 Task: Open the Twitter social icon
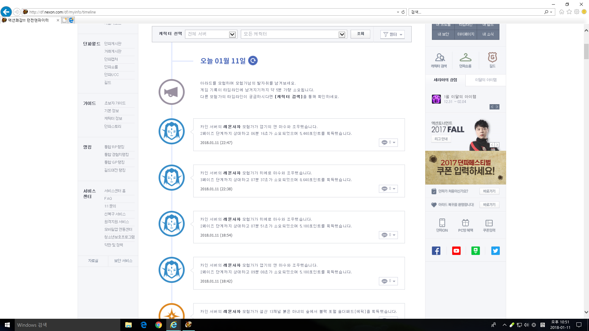point(495,251)
